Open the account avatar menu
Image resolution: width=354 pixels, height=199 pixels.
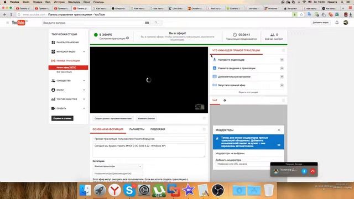[346, 23]
